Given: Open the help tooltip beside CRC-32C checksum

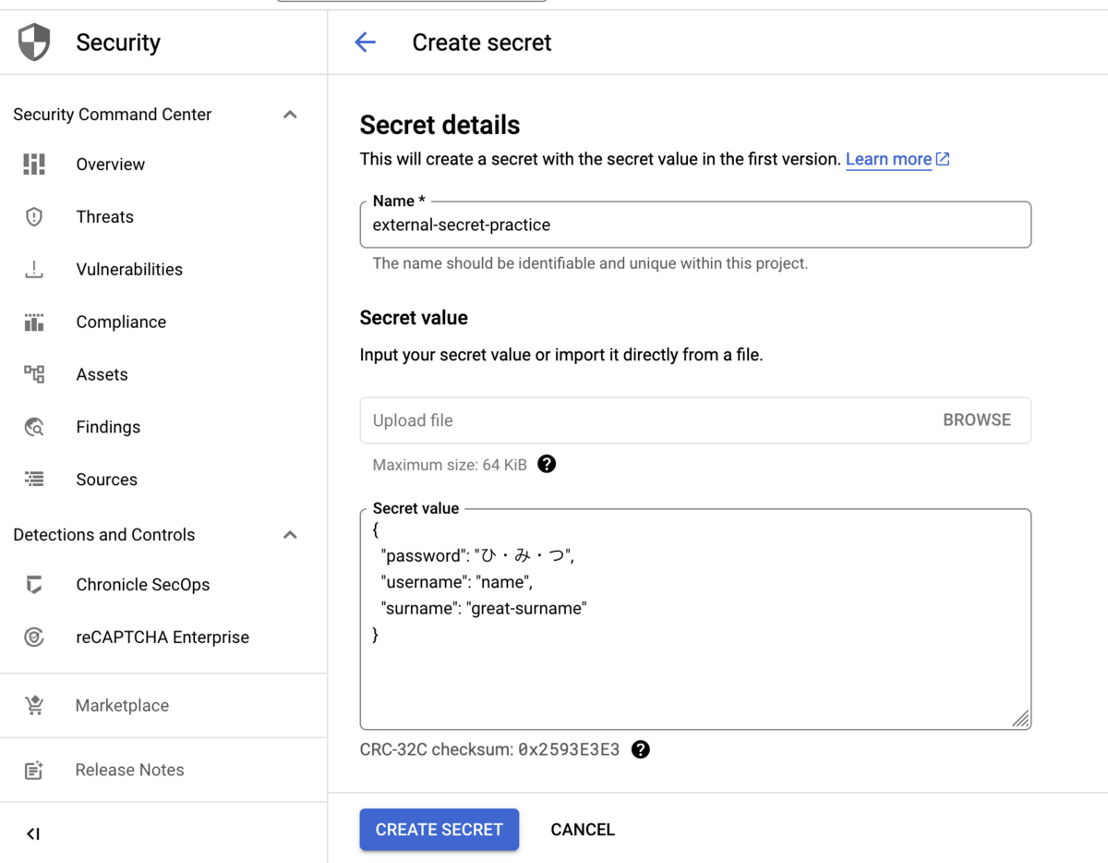Looking at the screenshot, I should 641,749.
